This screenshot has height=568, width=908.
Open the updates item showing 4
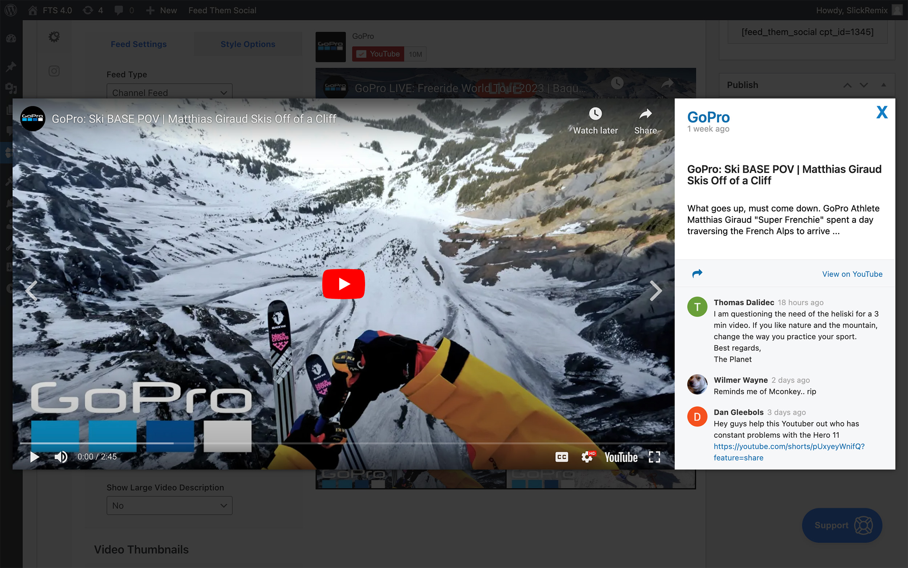[93, 10]
